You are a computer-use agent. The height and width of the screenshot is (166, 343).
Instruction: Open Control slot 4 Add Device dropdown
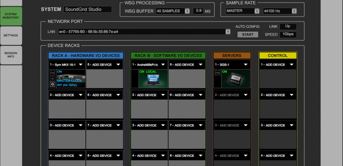[278, 156]
